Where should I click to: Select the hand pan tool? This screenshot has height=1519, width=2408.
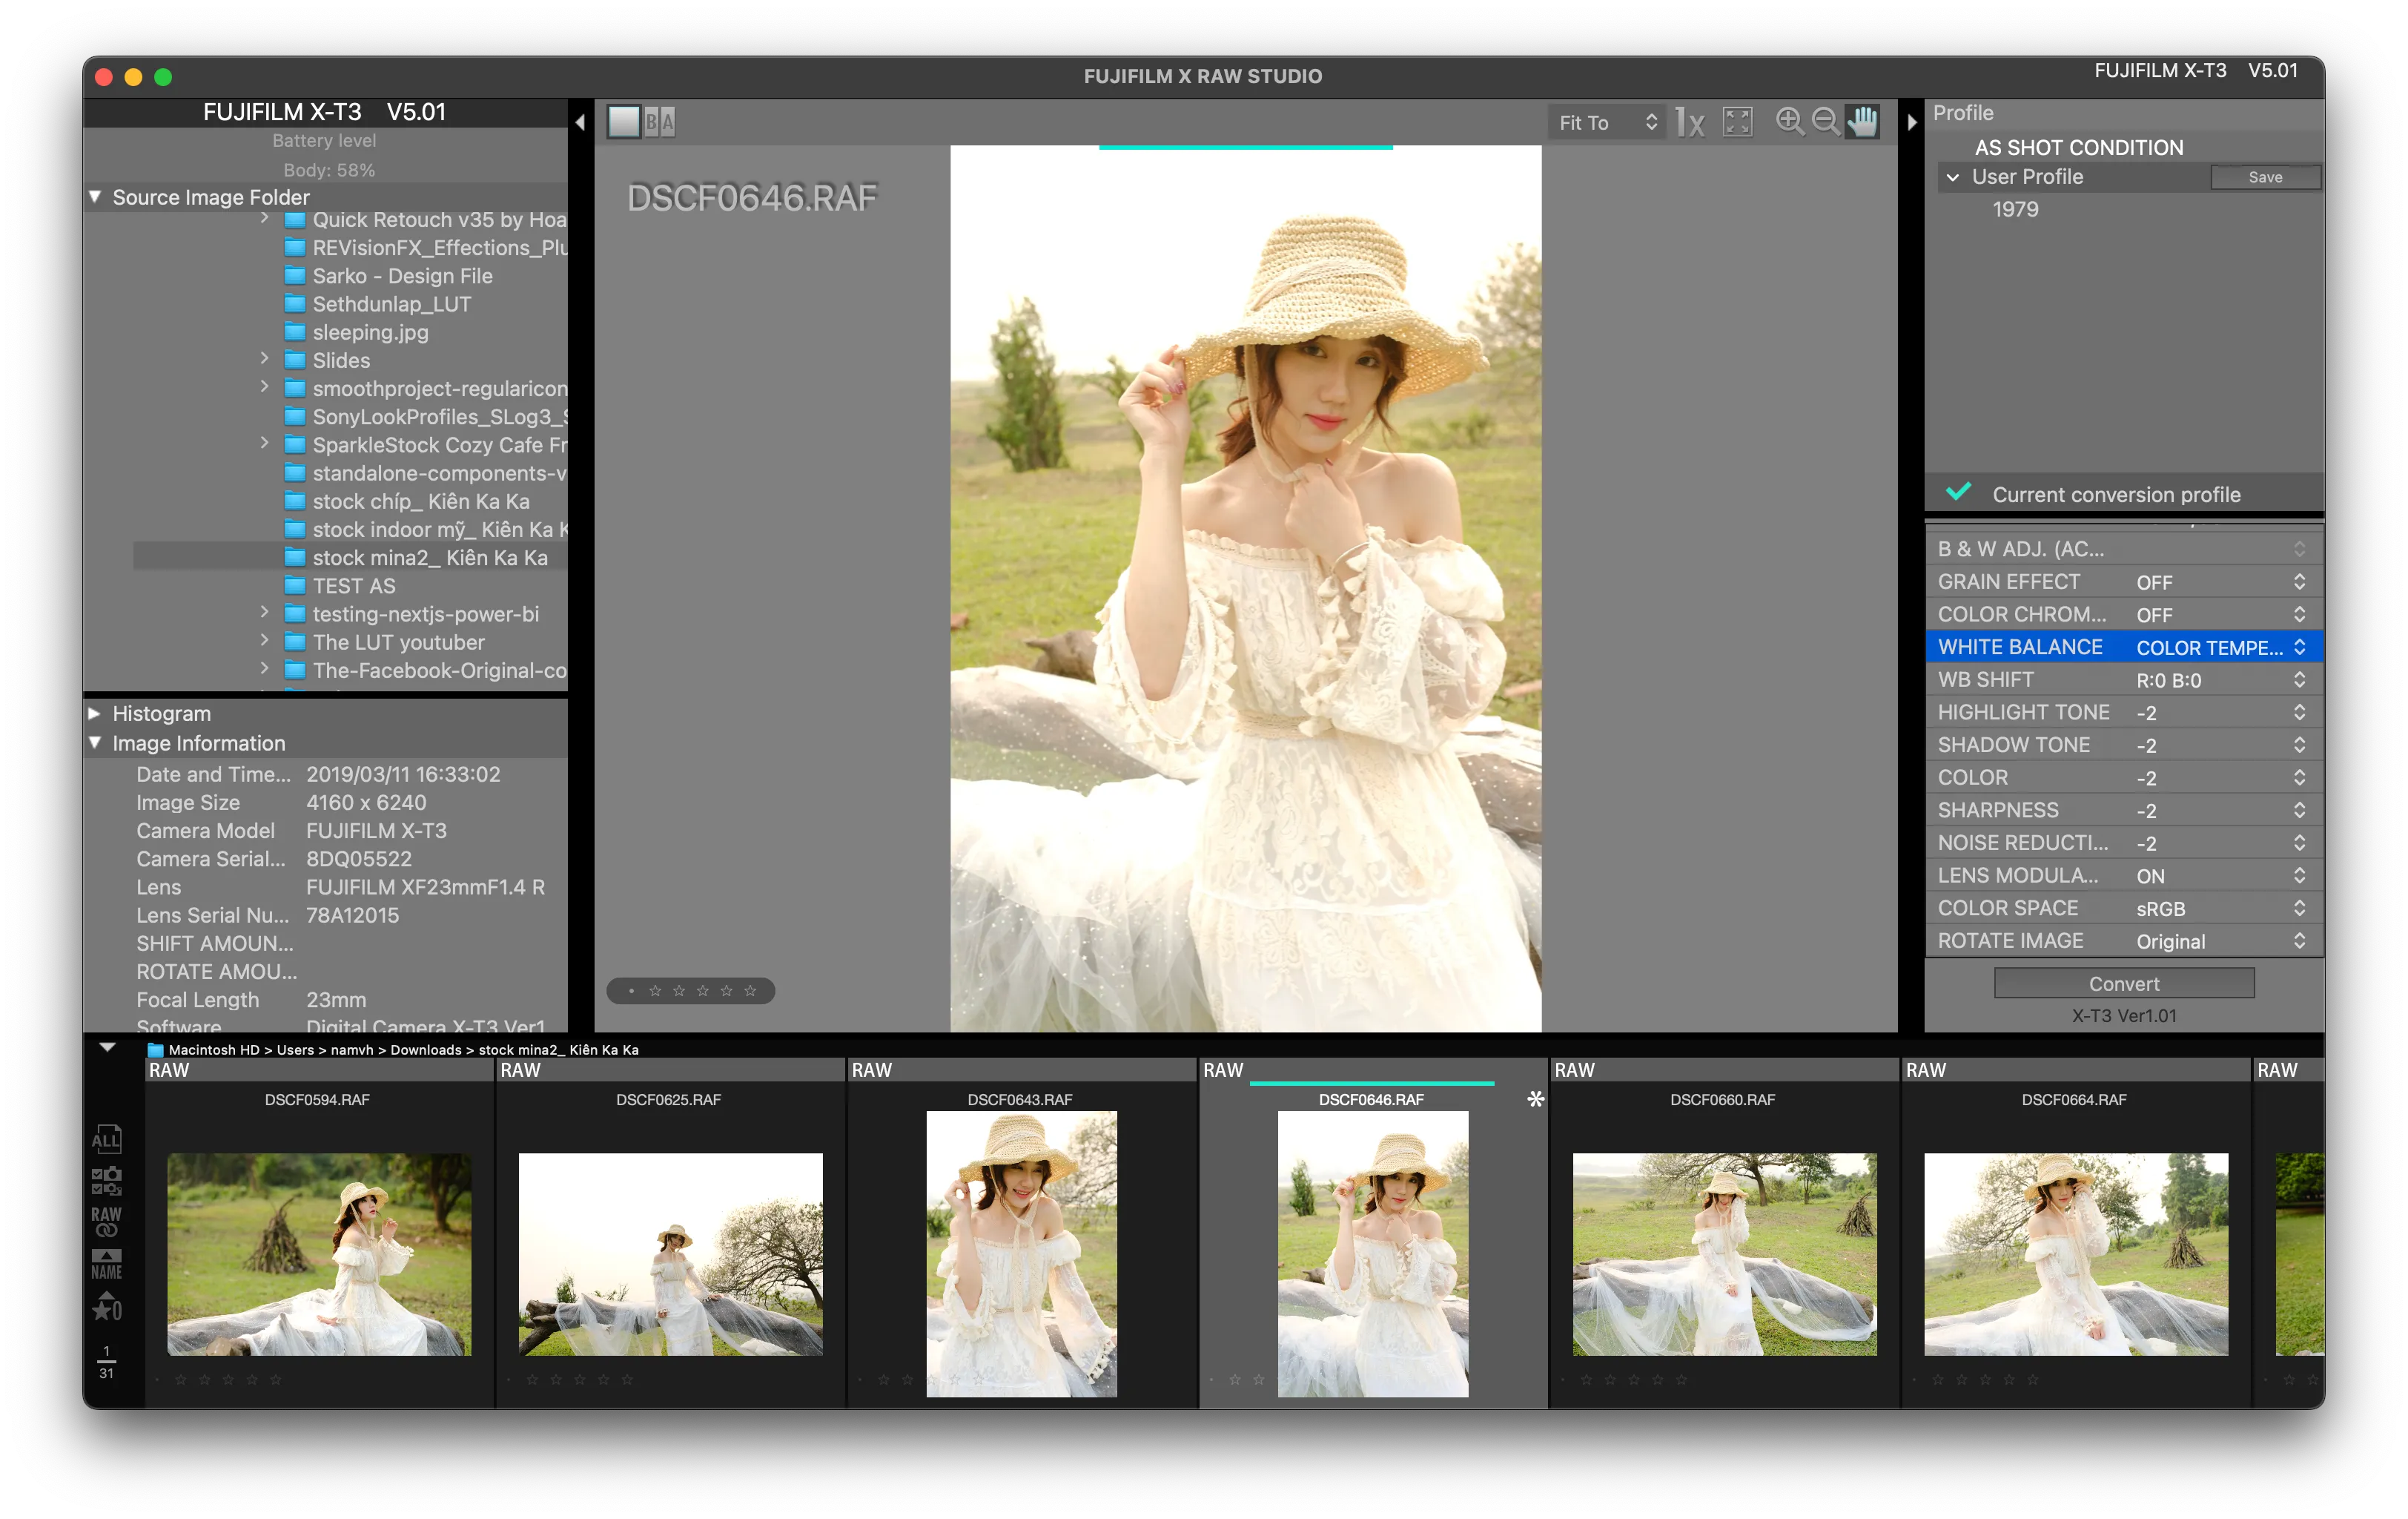pyautogui.click(x=1862, y=121)
